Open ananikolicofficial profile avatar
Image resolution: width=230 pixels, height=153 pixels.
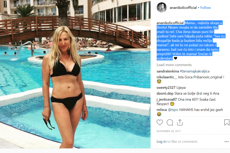point(162,8)
